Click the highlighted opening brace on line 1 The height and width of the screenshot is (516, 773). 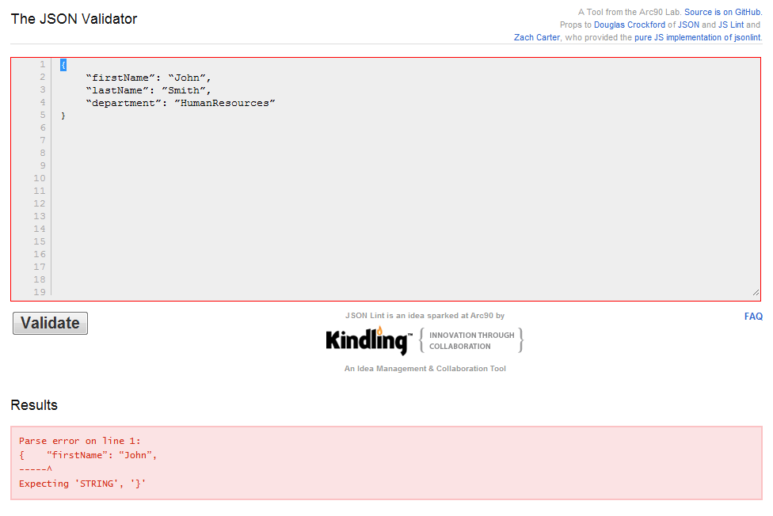coord(63,65)
